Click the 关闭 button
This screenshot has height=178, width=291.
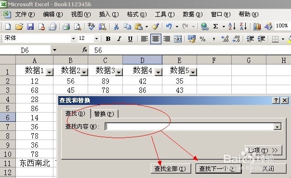pos(268,169)
